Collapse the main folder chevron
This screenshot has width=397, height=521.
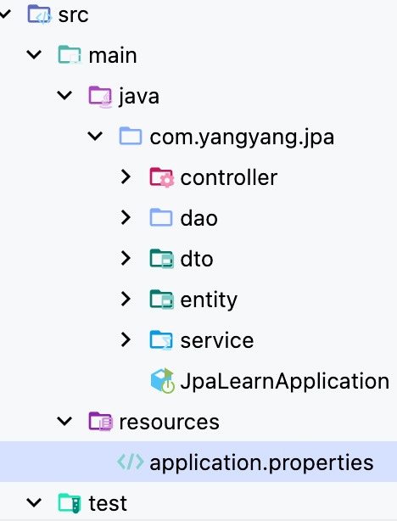coord(34,54)
